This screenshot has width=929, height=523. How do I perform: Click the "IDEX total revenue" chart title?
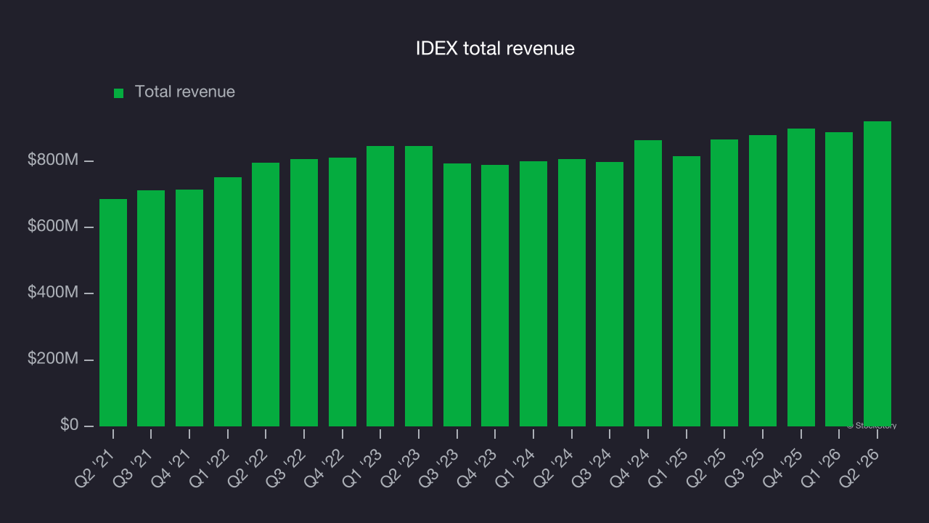coord(495,49)
